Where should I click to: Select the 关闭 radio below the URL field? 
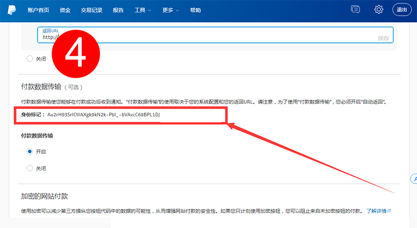click(x=30, y=58)
